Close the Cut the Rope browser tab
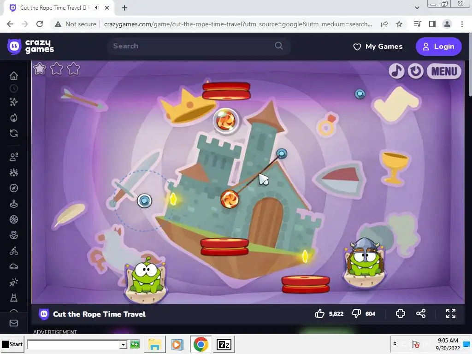This screenshot has height=354, width=472. click(107, 8)
